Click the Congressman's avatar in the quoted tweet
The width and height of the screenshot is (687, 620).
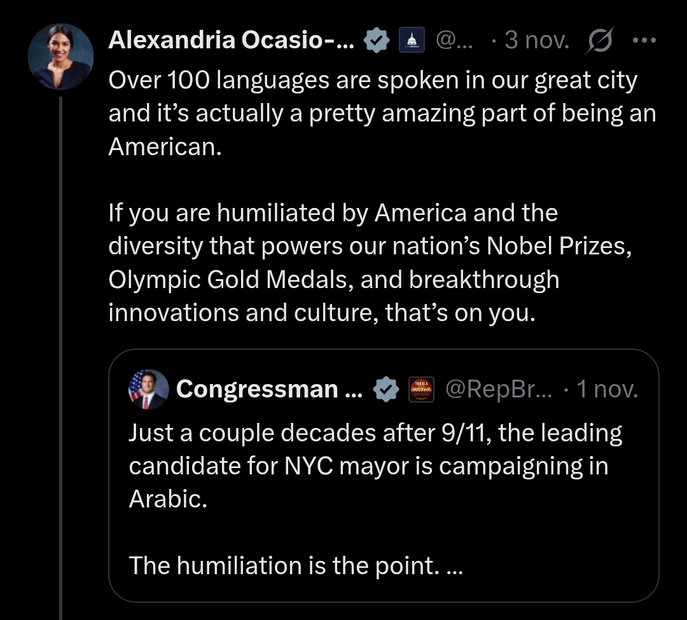tap(148, 389)
